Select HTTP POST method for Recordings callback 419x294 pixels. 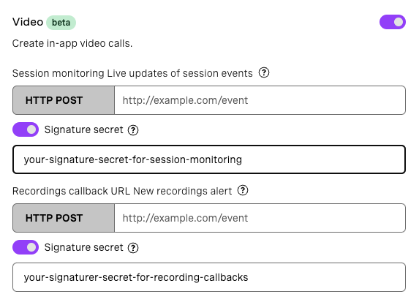click(64, 218)
